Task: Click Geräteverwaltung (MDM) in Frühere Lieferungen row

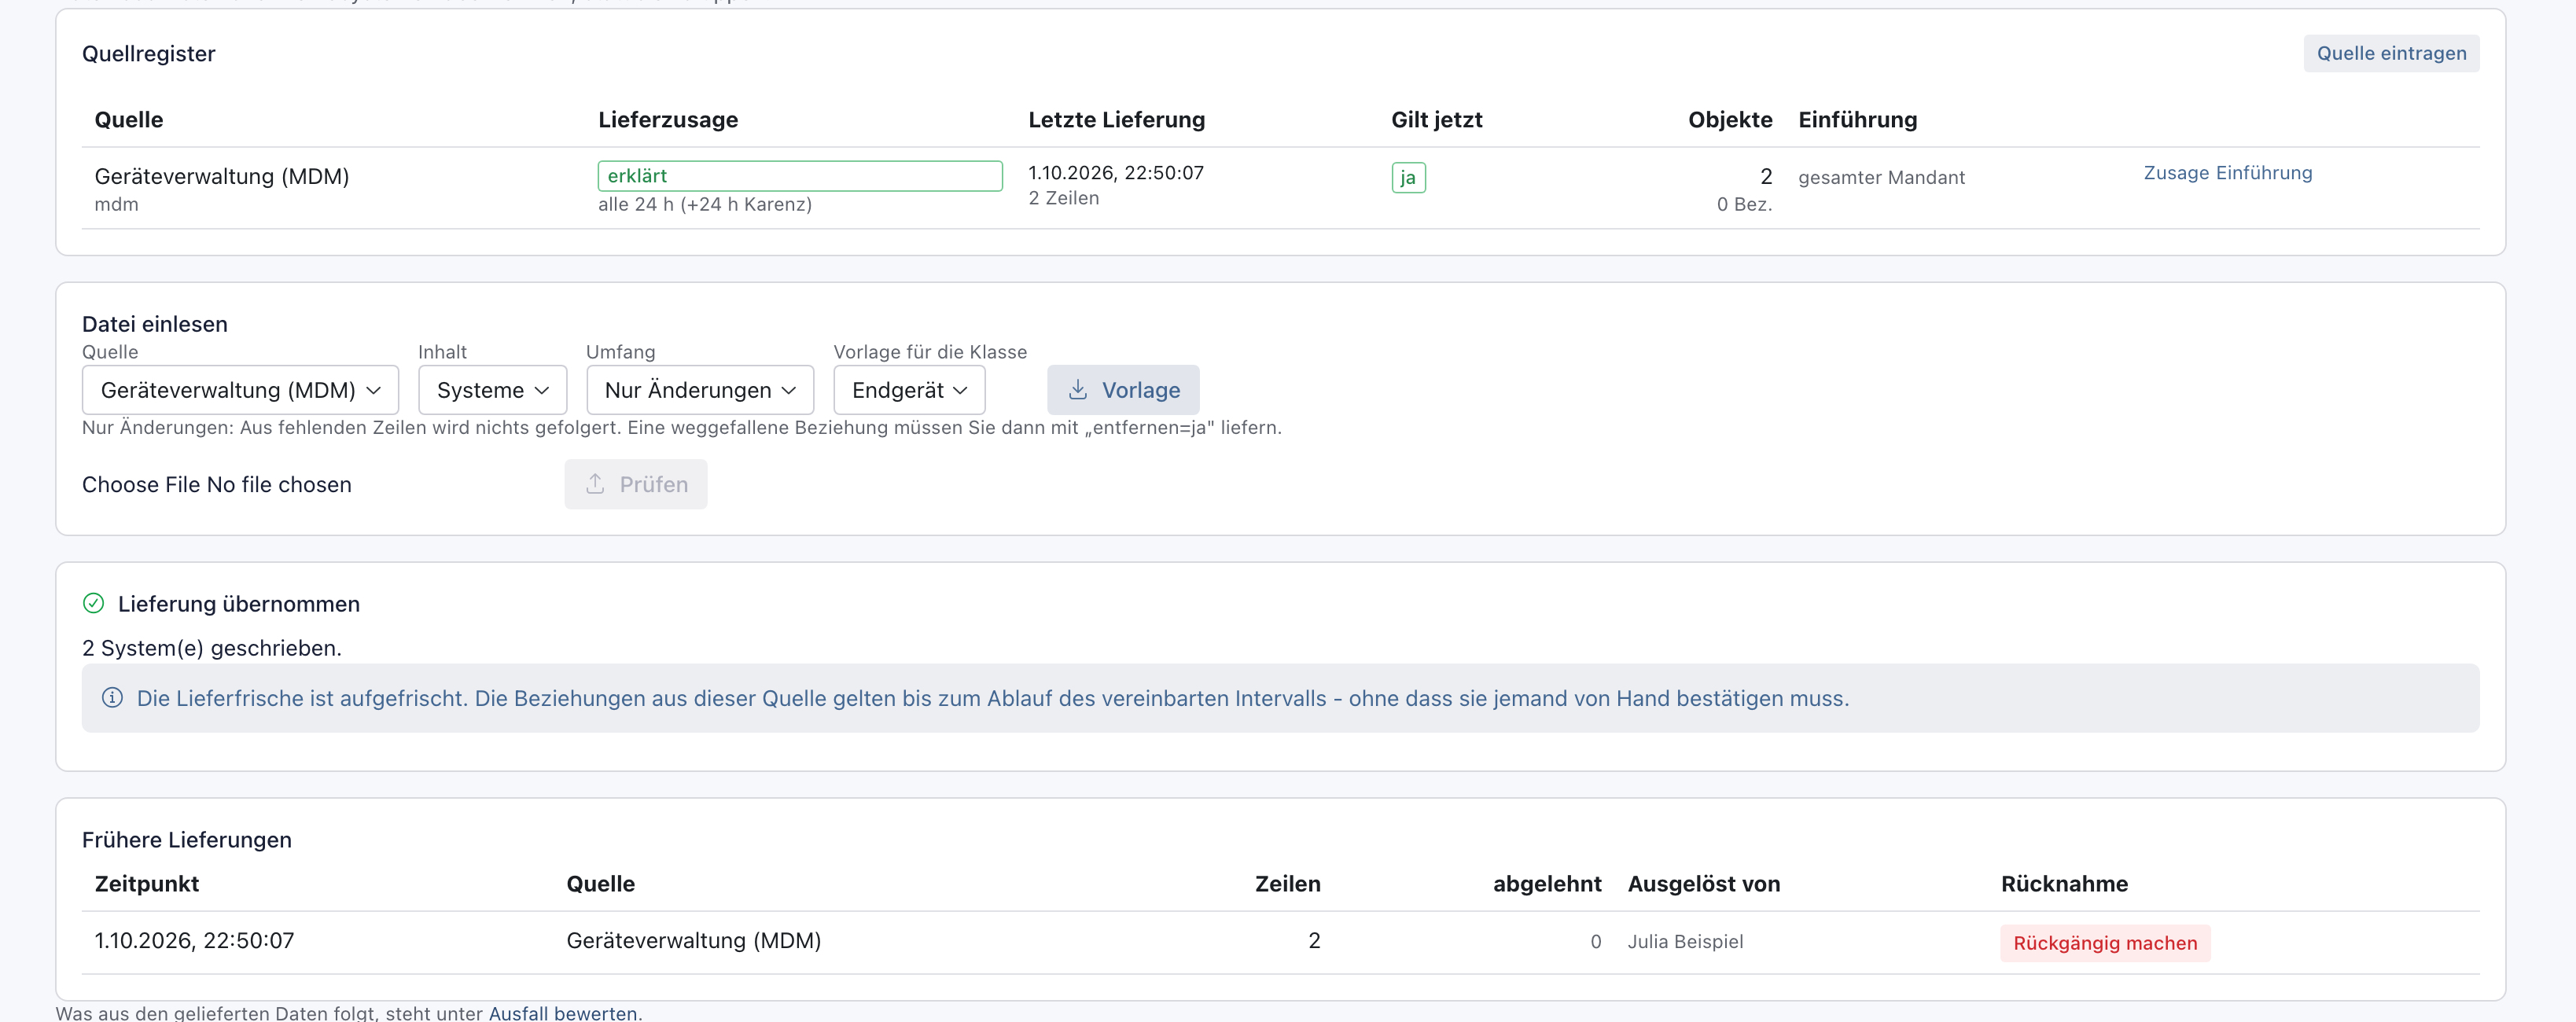Action: tap(693, 940)
